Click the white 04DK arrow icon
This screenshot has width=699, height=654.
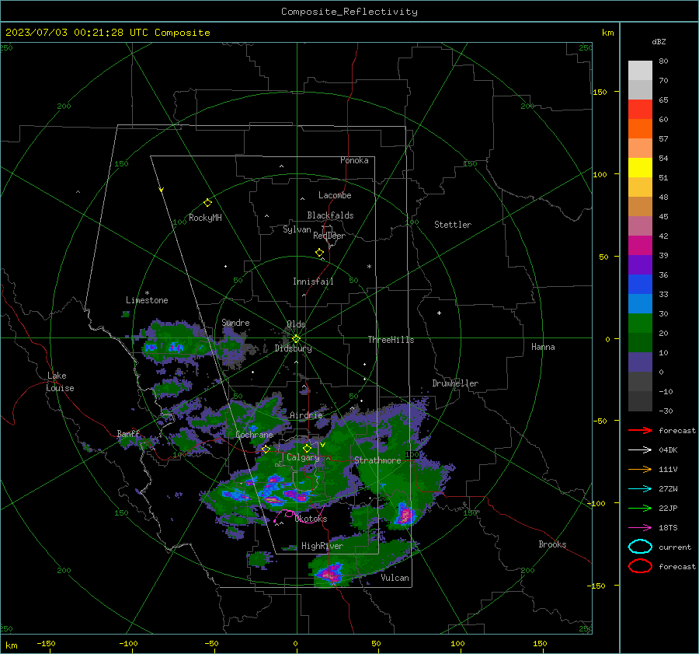(x=640, y=449)
